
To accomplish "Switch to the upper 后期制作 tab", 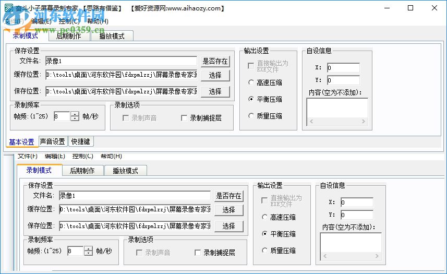I will click(69, 36).
